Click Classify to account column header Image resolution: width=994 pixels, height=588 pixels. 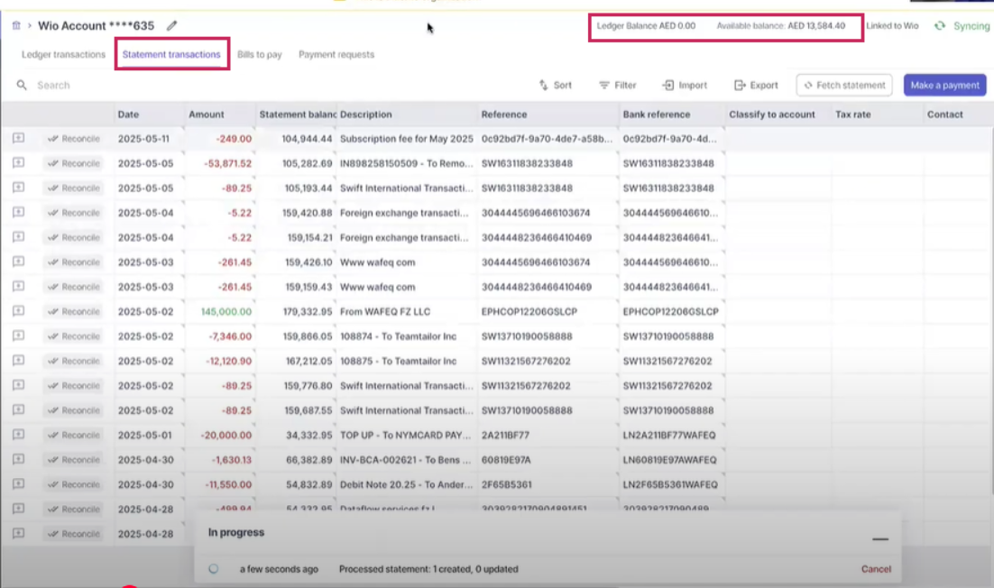771,114
